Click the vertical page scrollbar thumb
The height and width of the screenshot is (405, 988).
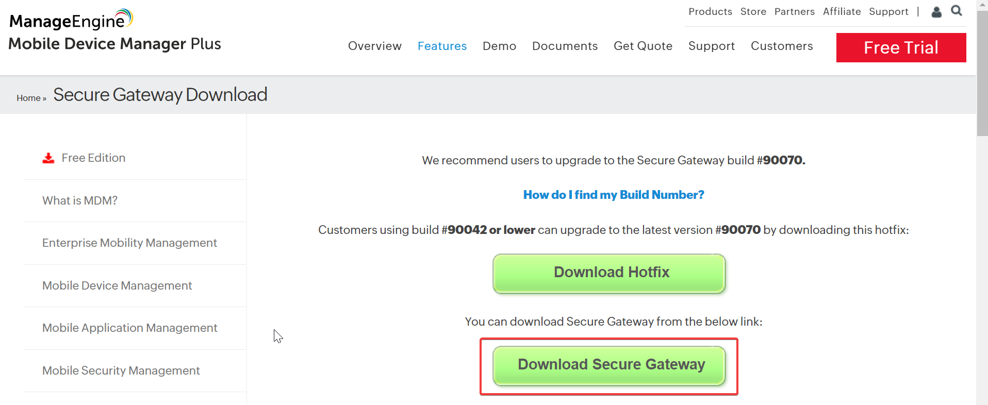(982, 72)
